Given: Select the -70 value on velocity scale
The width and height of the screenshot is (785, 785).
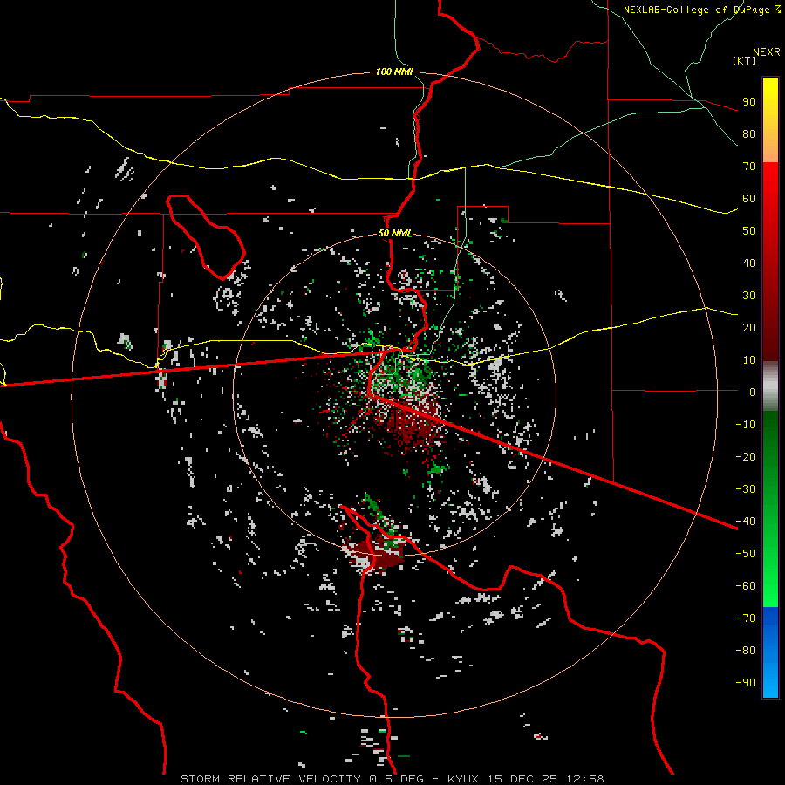Looking at the screenshot, I should pyautogui.click(x=746, y=618).
